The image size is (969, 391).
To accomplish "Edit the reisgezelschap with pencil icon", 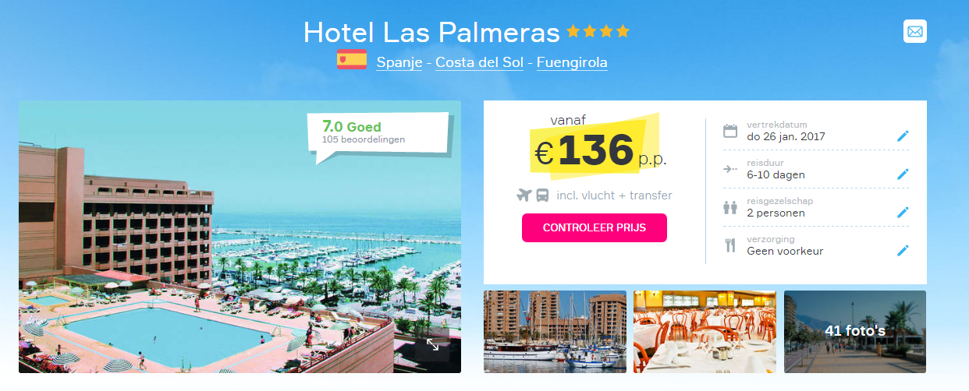I will [x=903, y=213].
